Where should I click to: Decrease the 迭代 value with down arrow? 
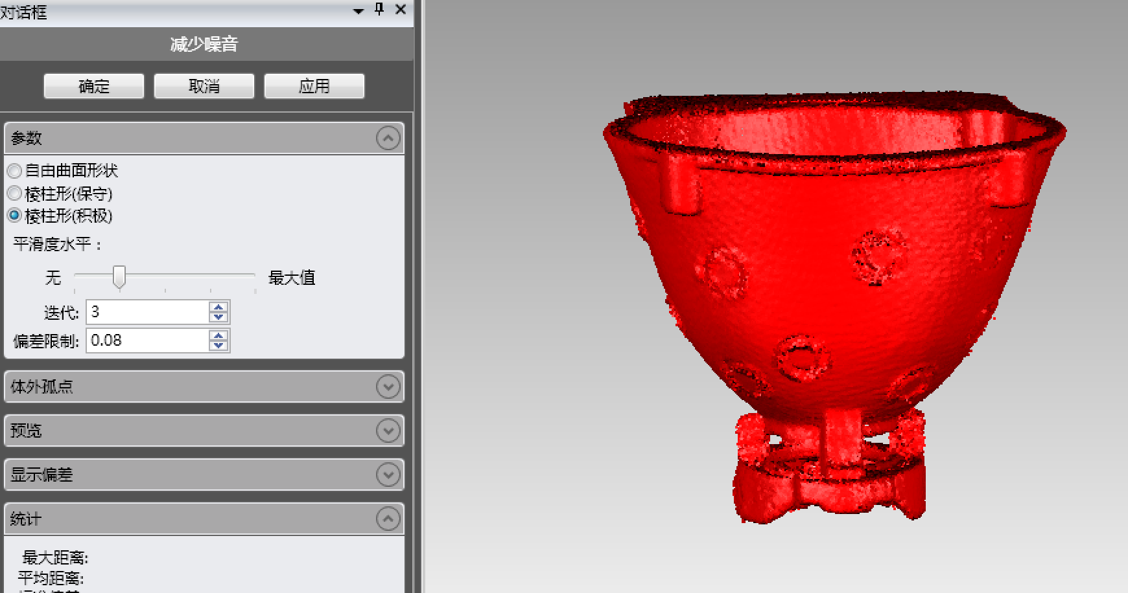tap(218, 317)
